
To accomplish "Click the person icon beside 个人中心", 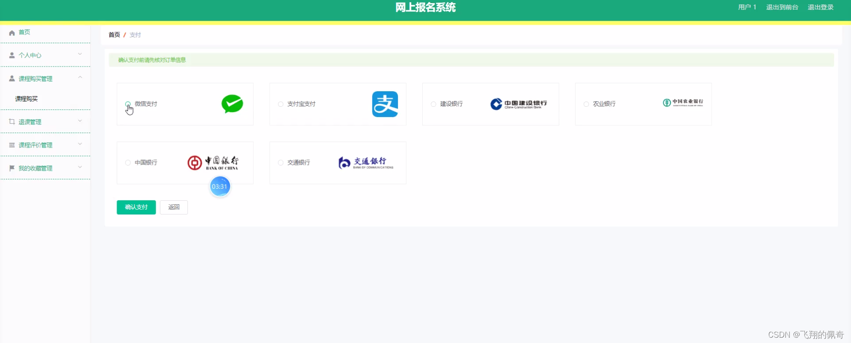I will 12,55.
